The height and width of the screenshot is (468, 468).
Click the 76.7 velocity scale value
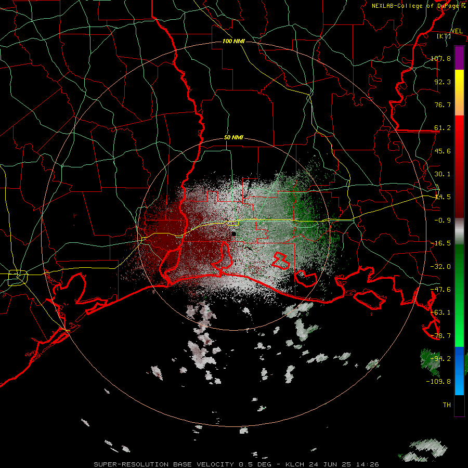point(443,105)
